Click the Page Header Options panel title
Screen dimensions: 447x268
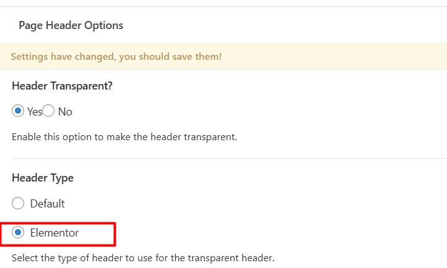(71, 25)
